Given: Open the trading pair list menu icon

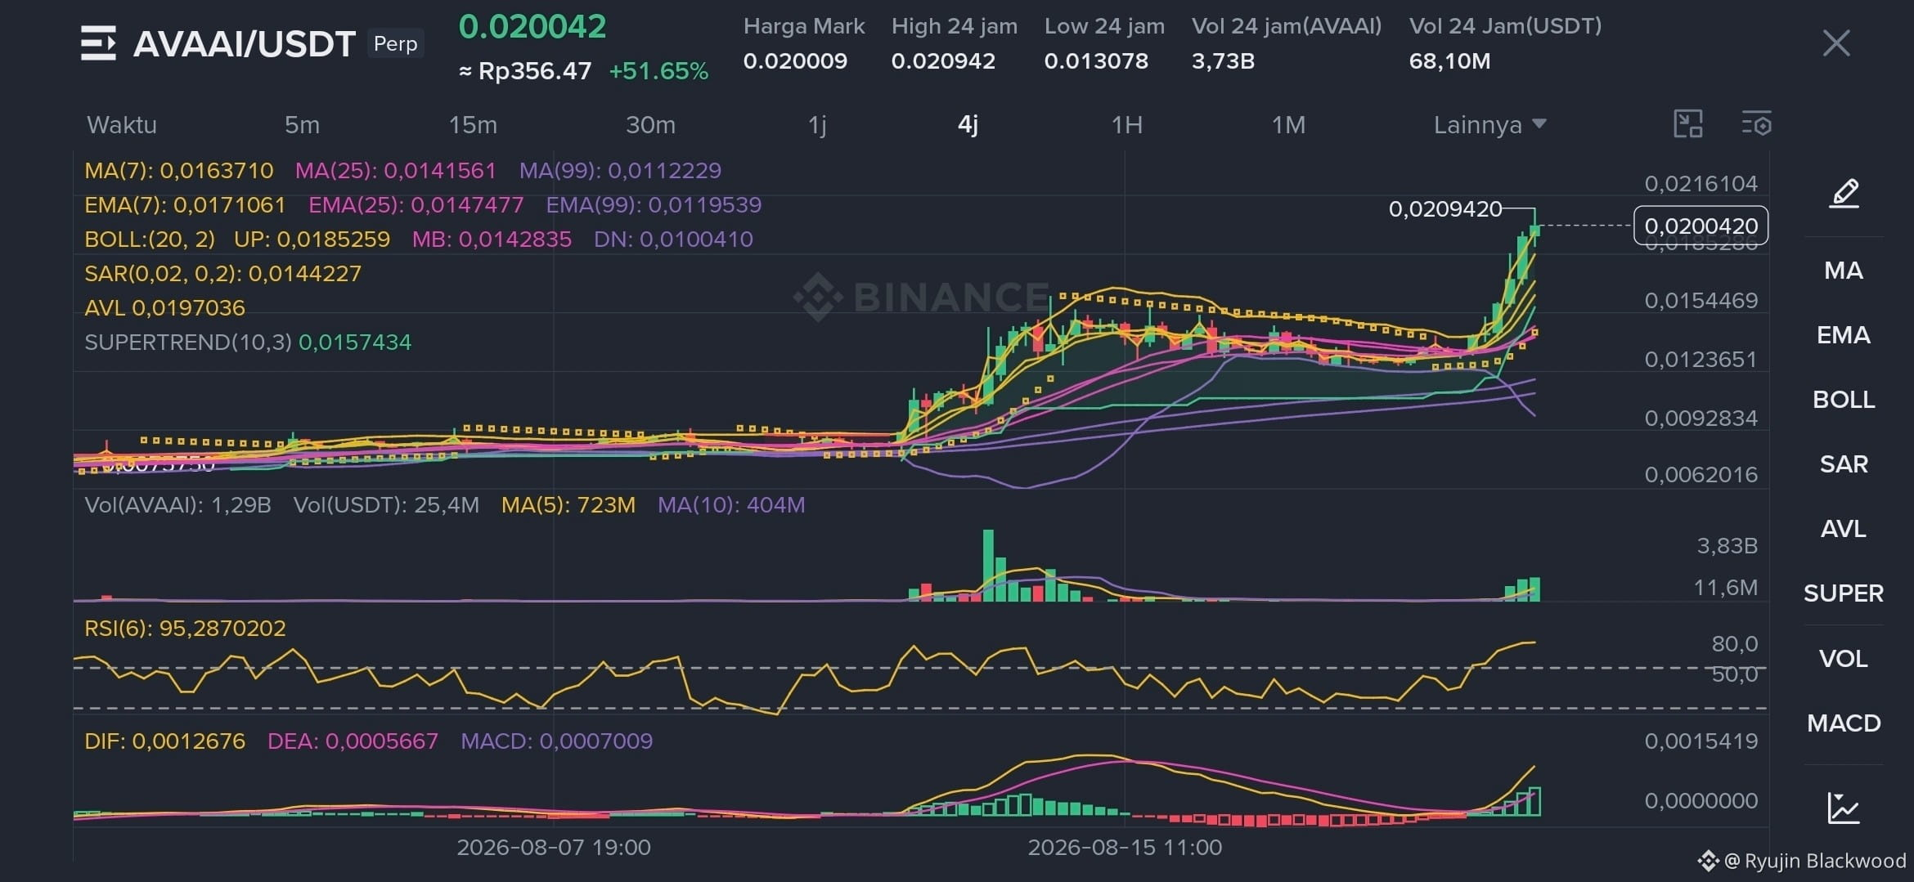Looking at the screenshot, I should click(x=98, y=43).
